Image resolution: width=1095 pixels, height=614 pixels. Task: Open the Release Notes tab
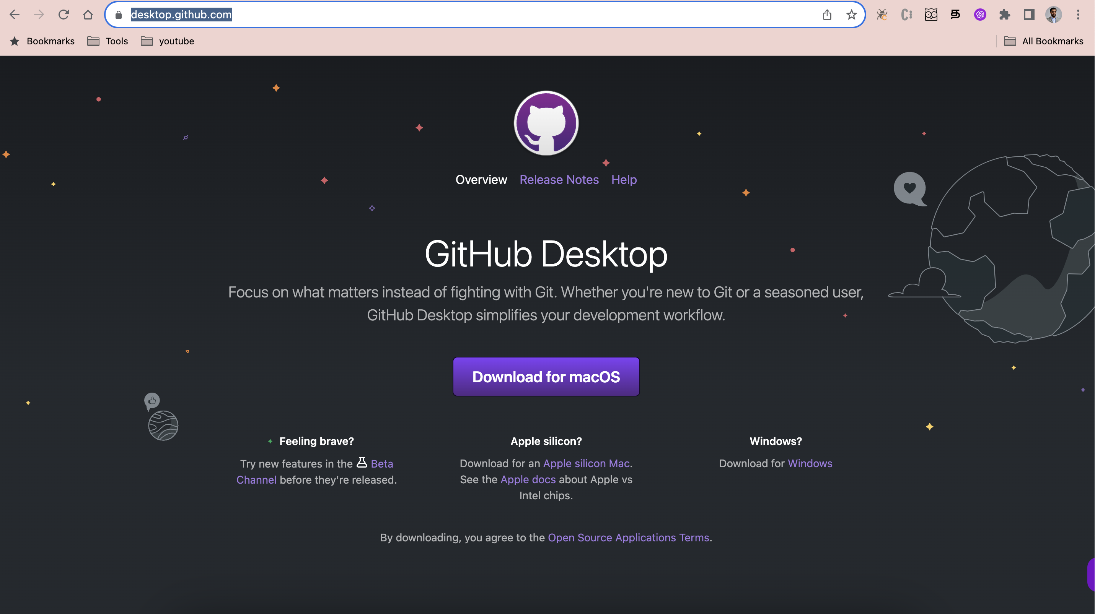coord(559,180)
